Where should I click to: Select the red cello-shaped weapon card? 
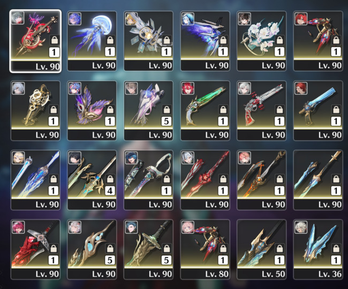click(x=35, y=41)
